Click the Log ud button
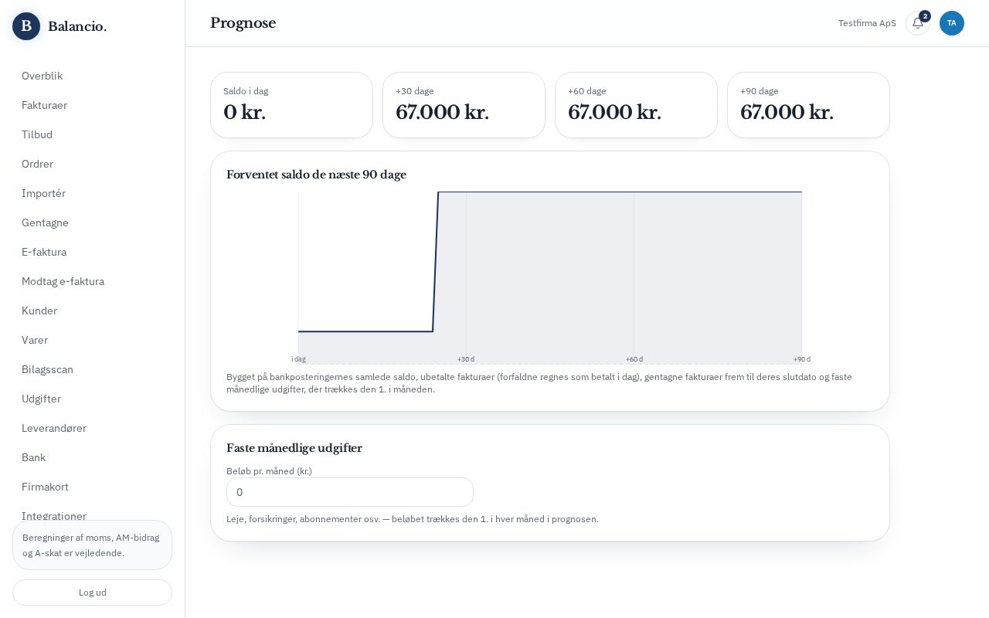This screenshot has width=989, height=618. pos(93,593)
